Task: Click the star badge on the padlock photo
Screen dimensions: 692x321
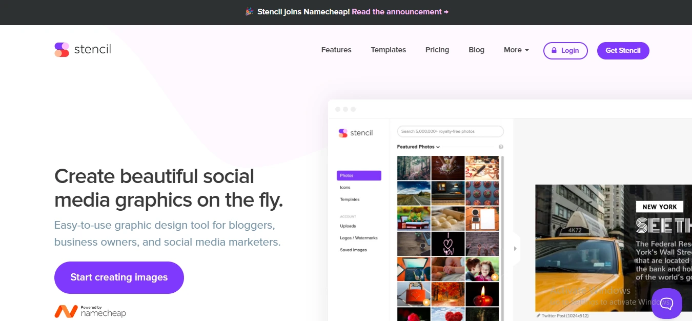Action: [426, 302]
